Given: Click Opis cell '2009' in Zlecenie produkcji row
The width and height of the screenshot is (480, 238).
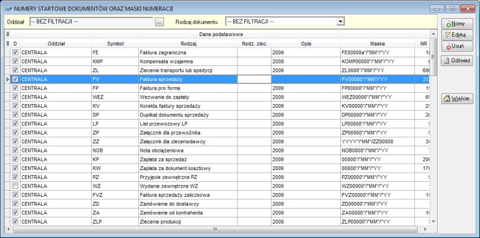Looking at the screenshot, I should click(306, 221).
